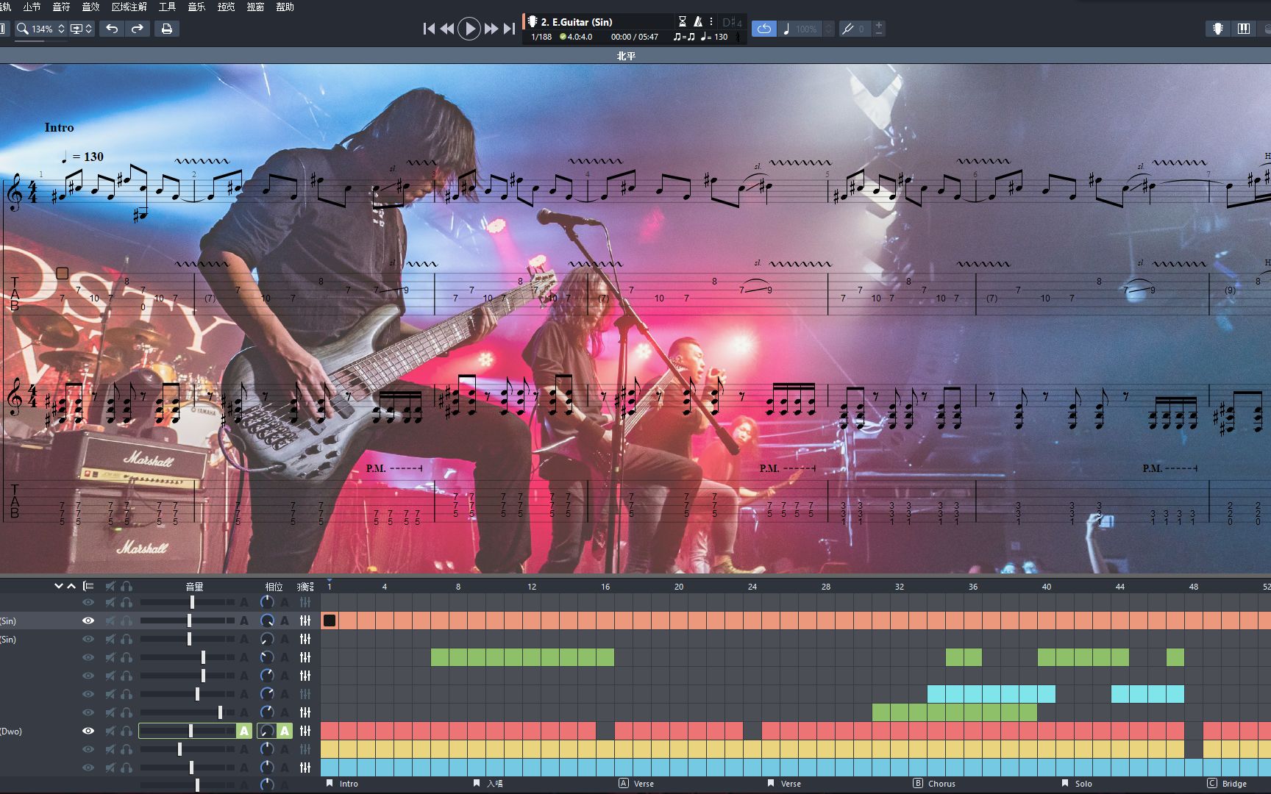Jump to the Chorus section marker
Screen dimensions: 1271x794
point(934,784)
